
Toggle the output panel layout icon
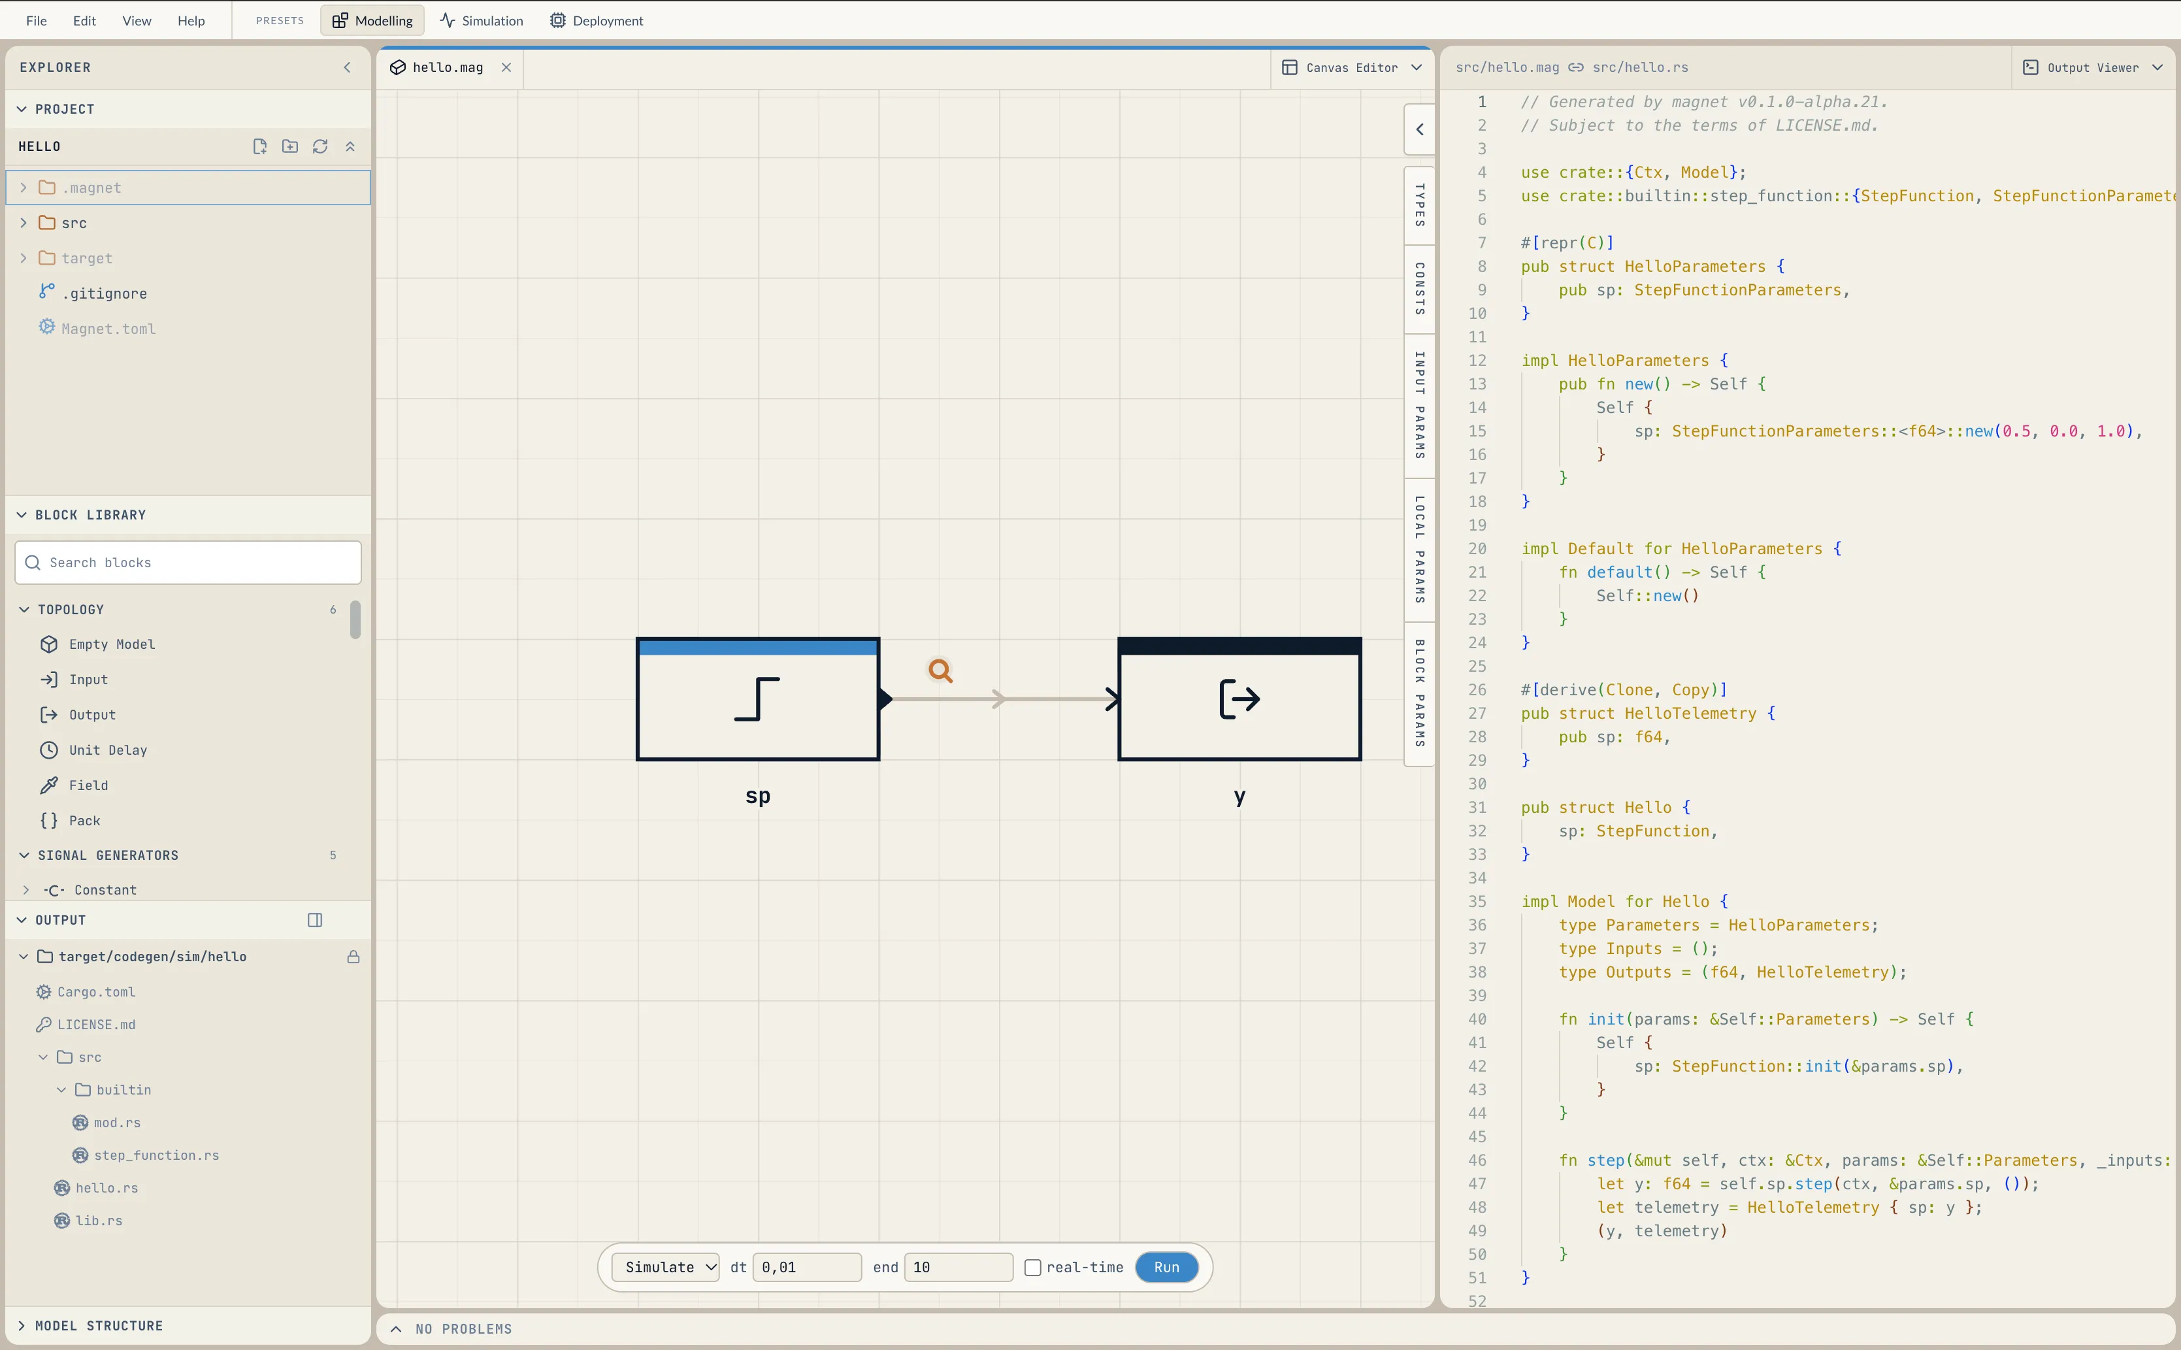coord(315,919)
